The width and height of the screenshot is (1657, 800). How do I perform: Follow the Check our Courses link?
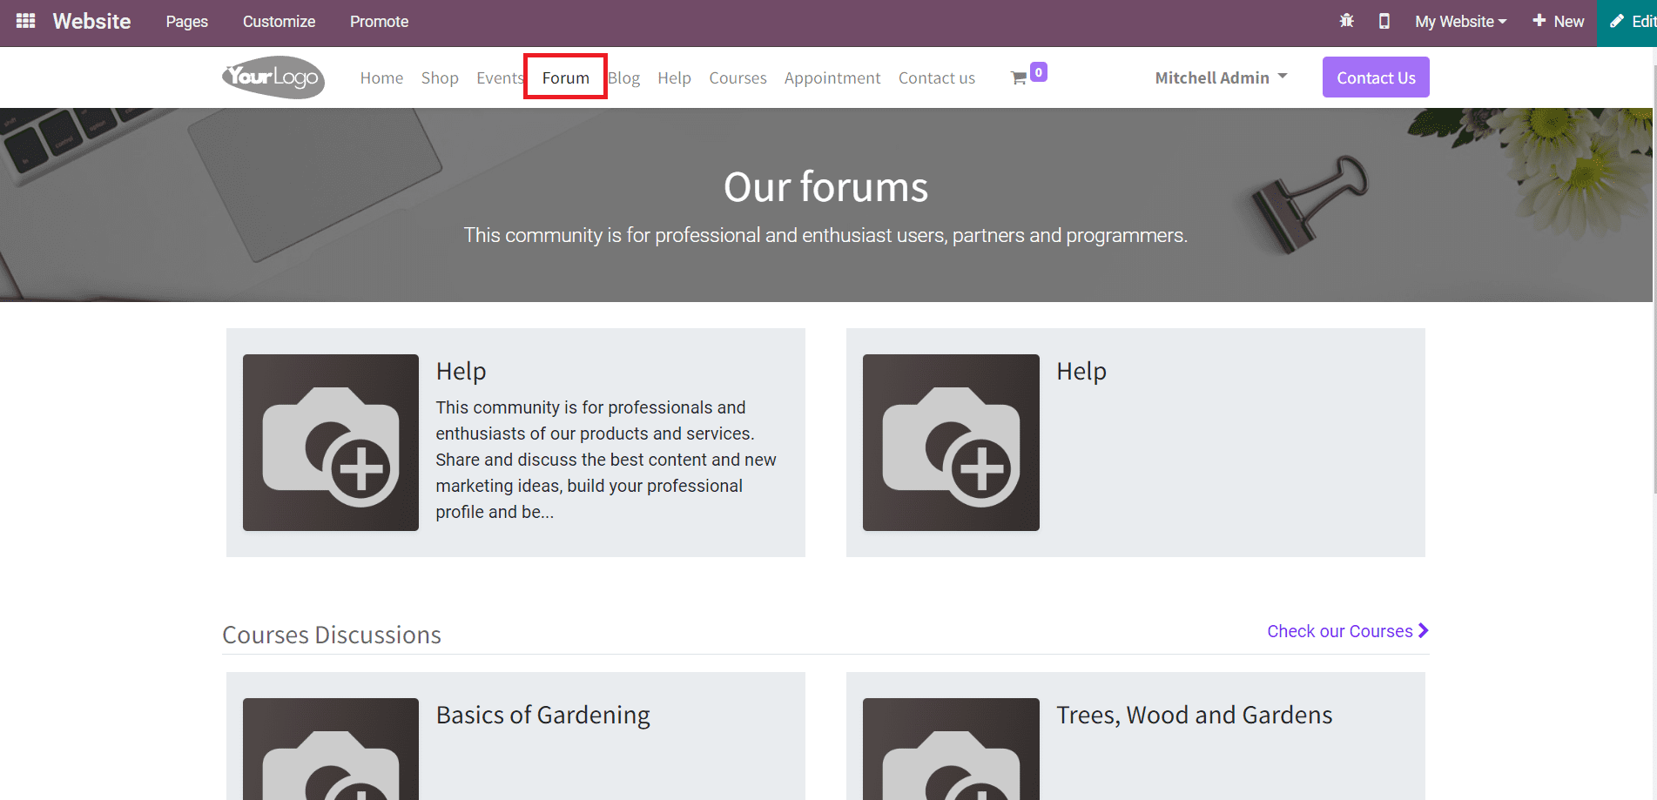point(1339,630)
